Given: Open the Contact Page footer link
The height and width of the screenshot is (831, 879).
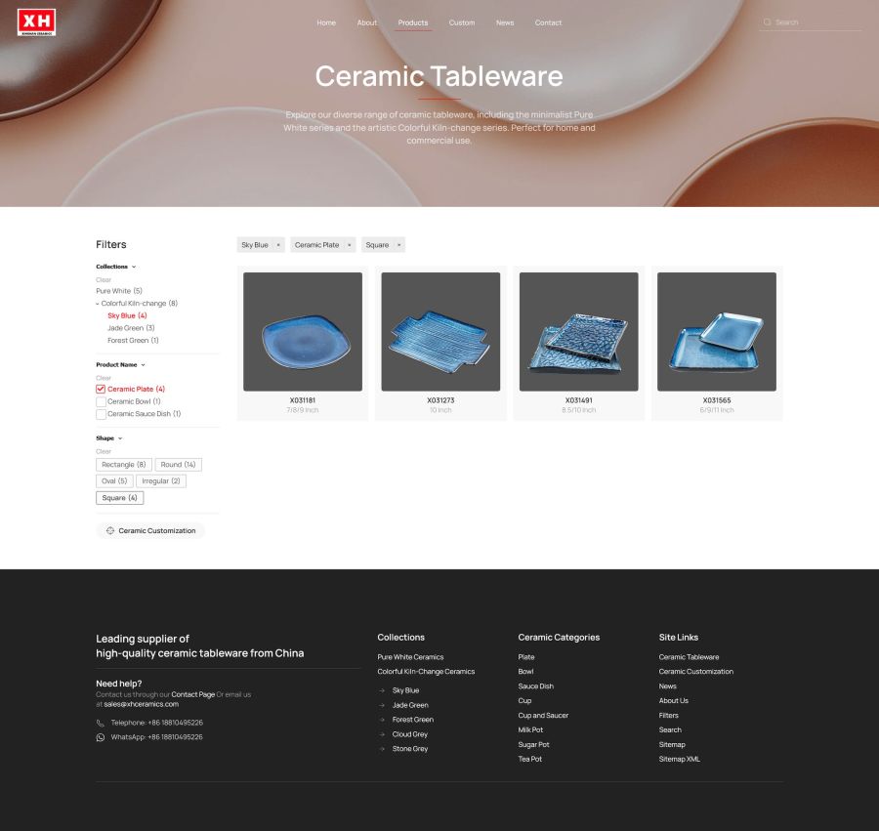Looking at the screenshot, I should click(x=192, y=694).
